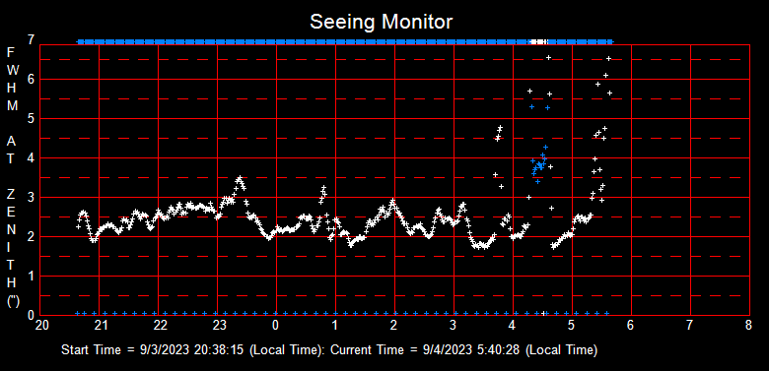Click the y-axis tick label 1
Screen dimensions: 769x371
click(31, 277)
